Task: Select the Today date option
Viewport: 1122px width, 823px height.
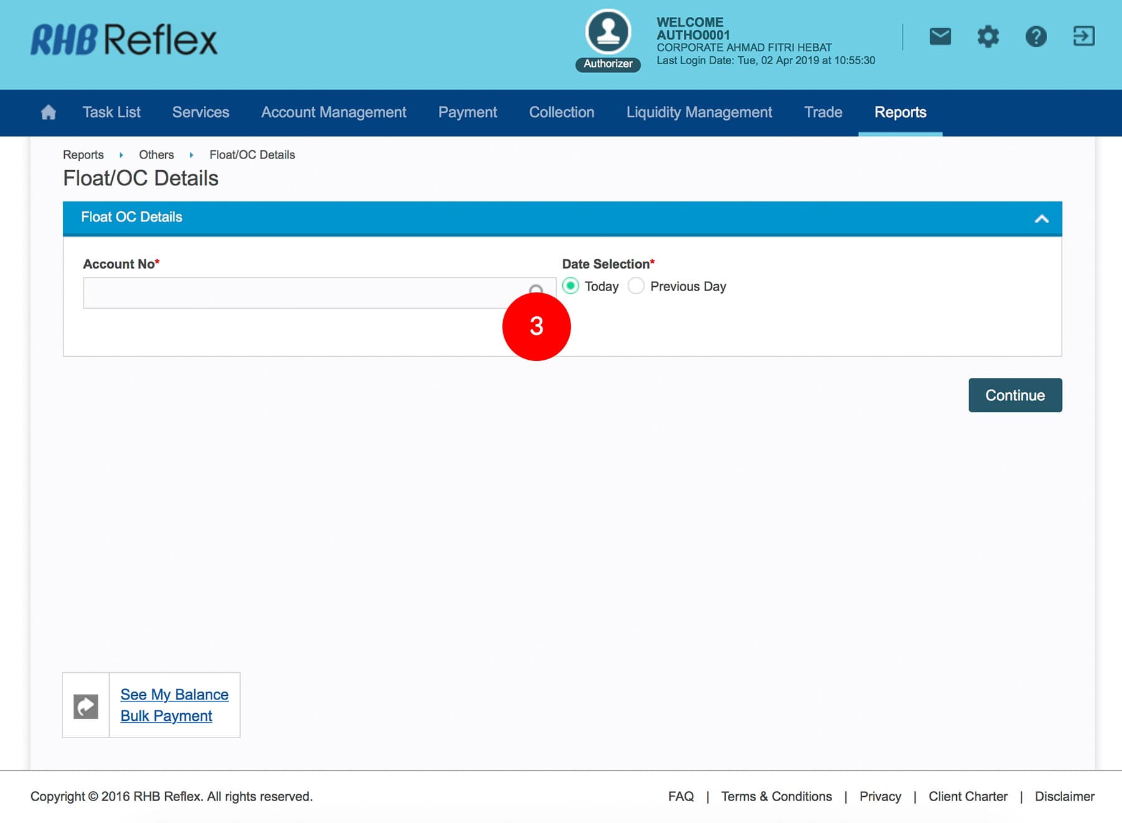Action: 570,286
